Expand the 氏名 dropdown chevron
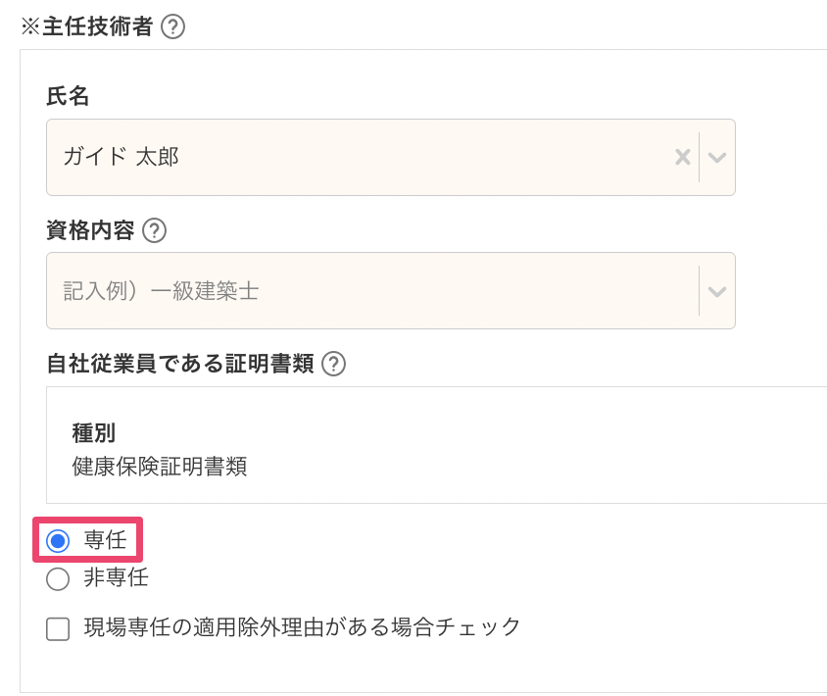 pyautogui.click(x=717, y=157)
